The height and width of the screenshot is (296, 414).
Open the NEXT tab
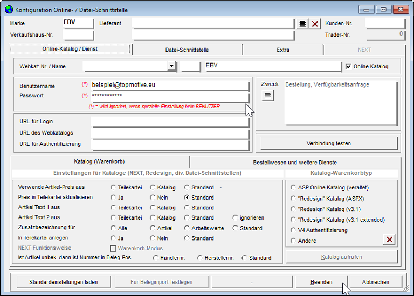[364, 50]
